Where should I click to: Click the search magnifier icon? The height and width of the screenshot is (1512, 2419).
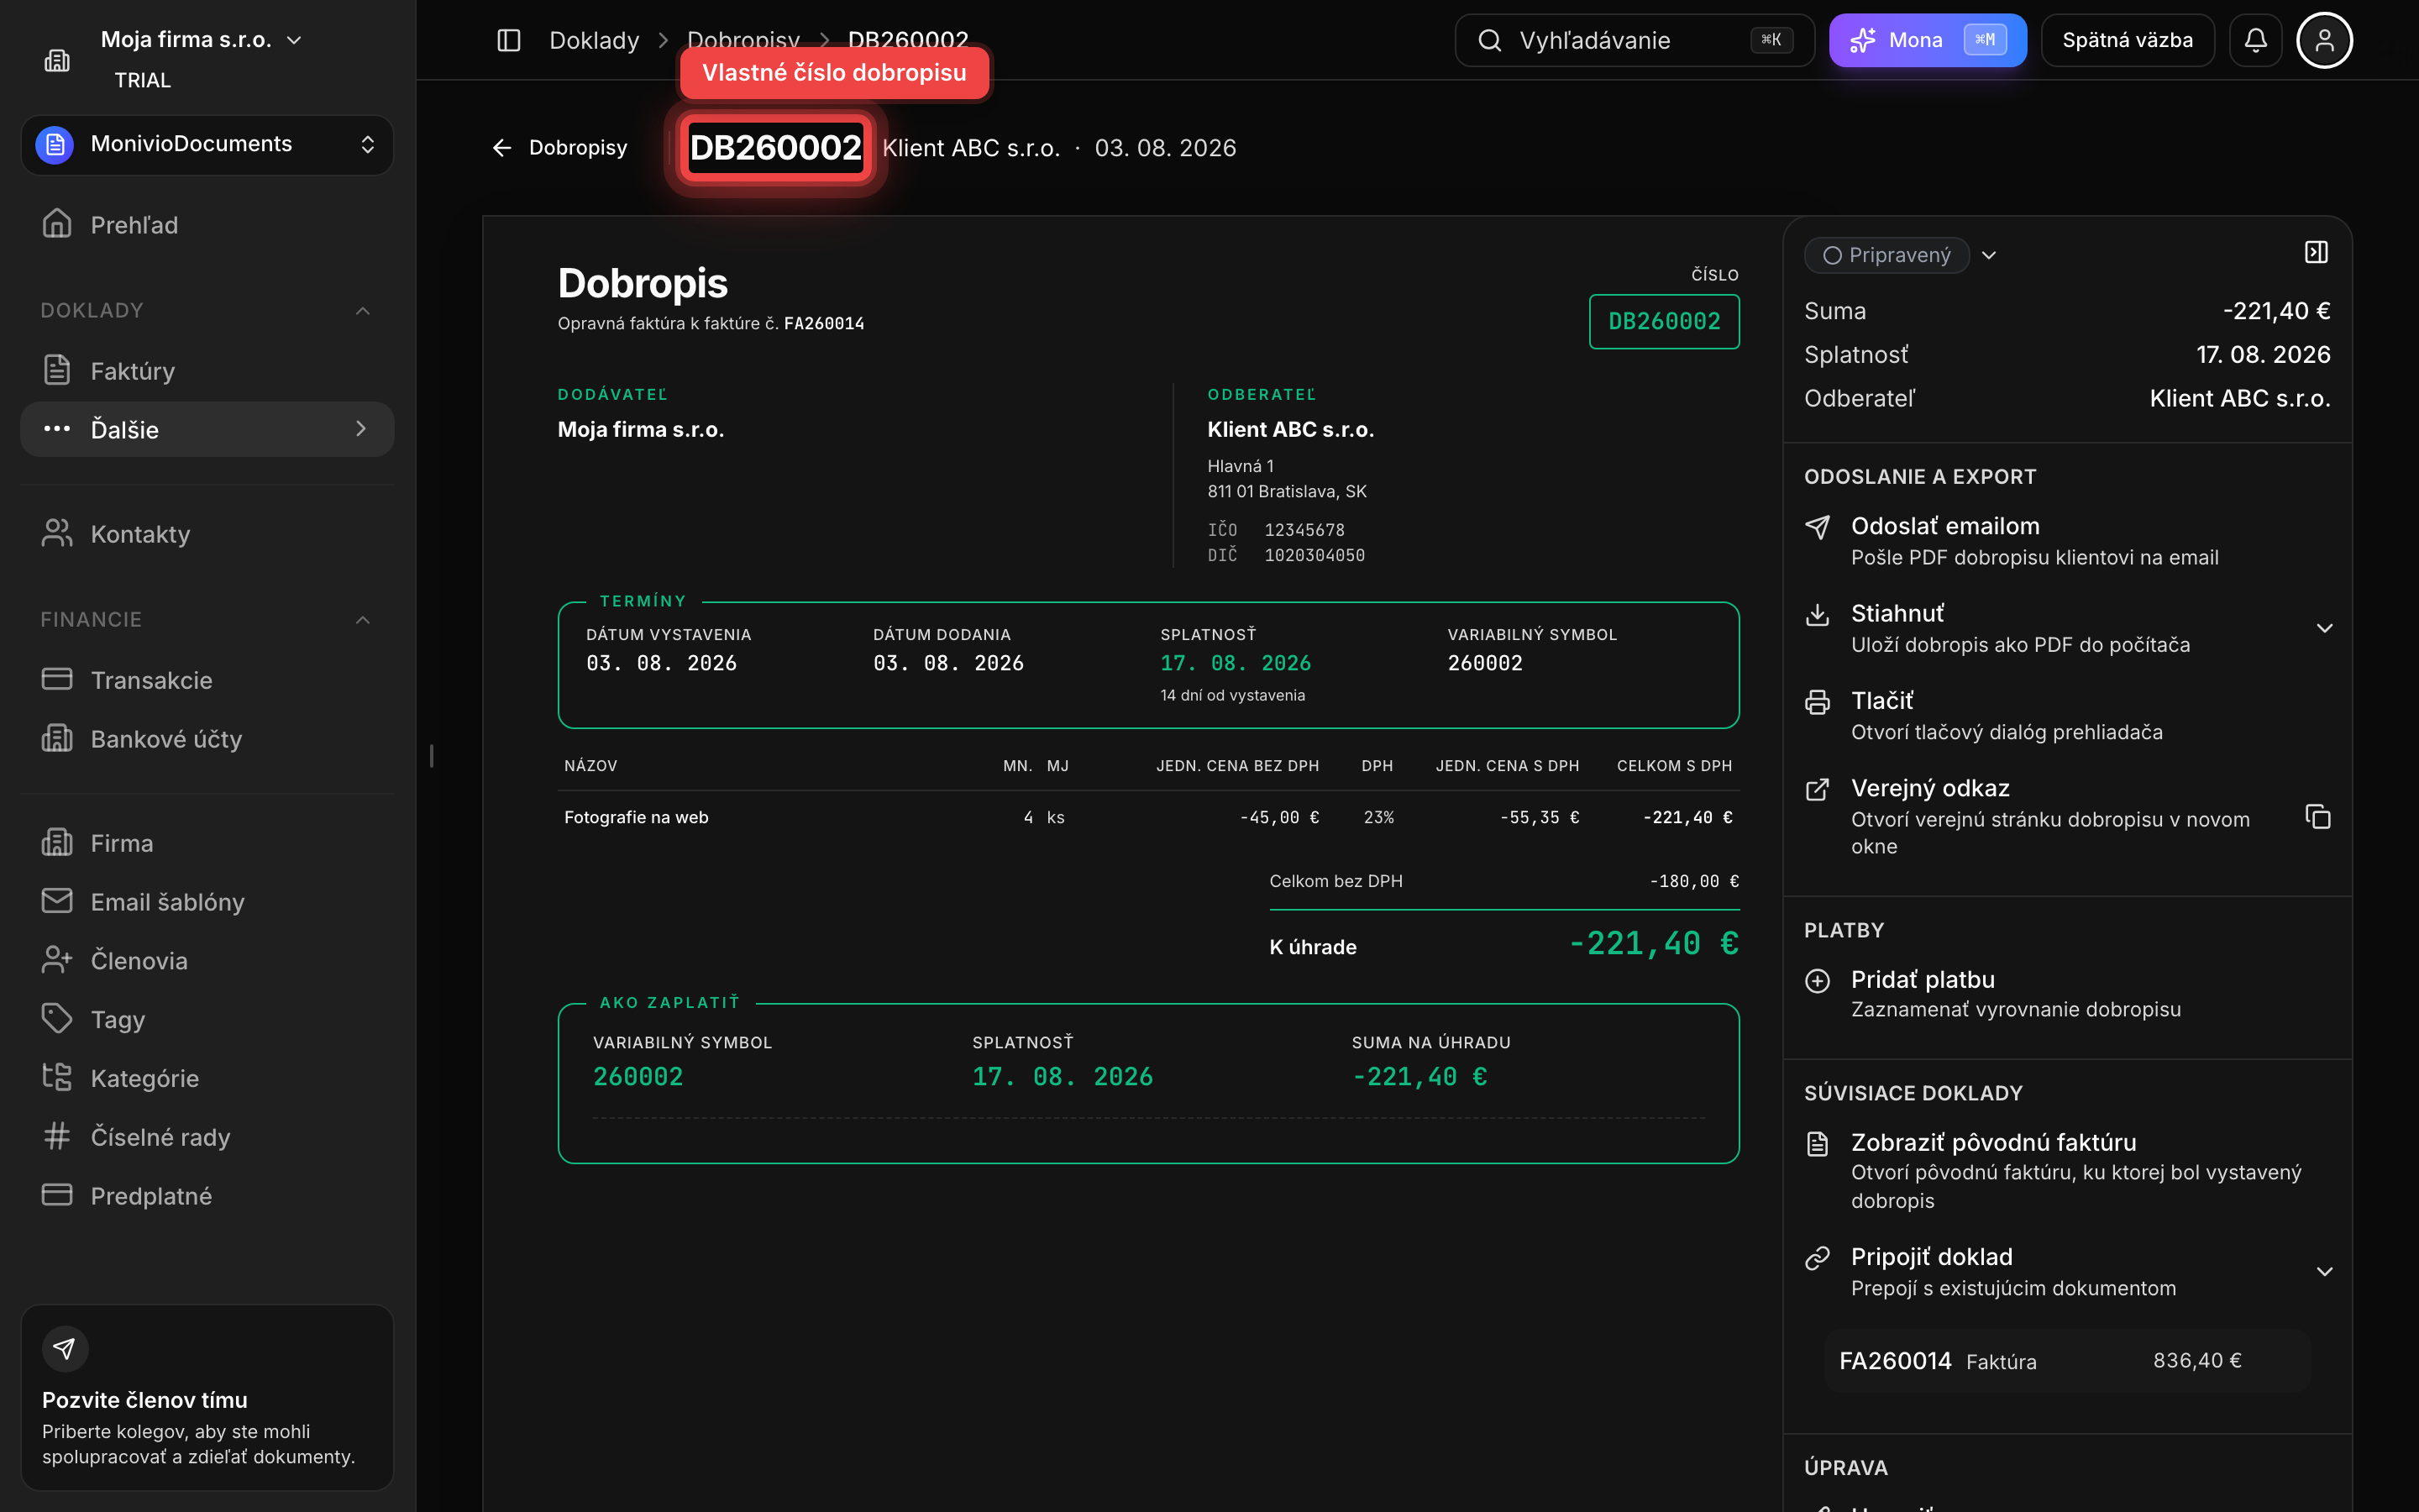(1489, 40)
